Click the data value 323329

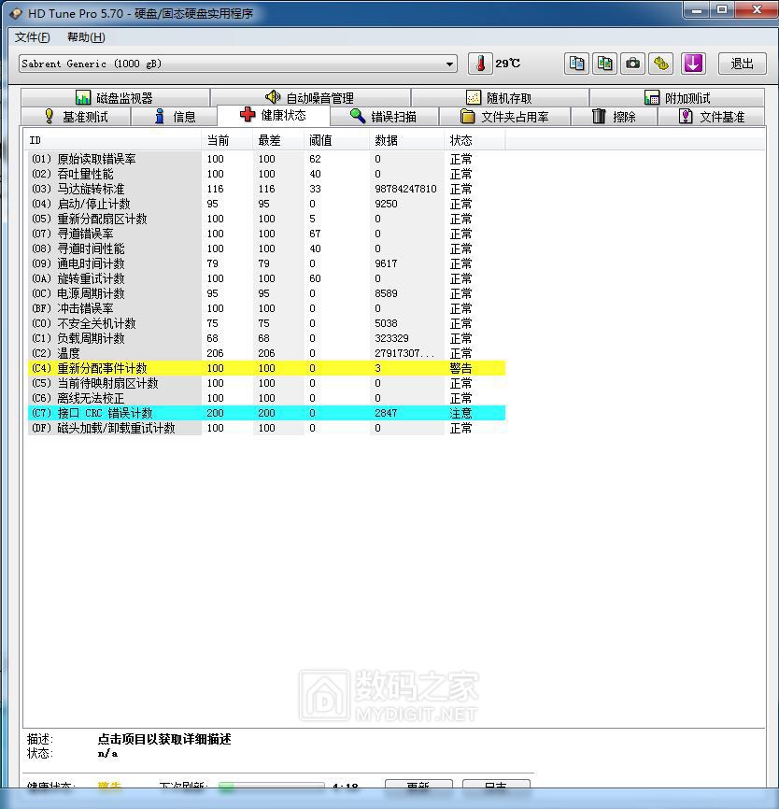[391, 338]
